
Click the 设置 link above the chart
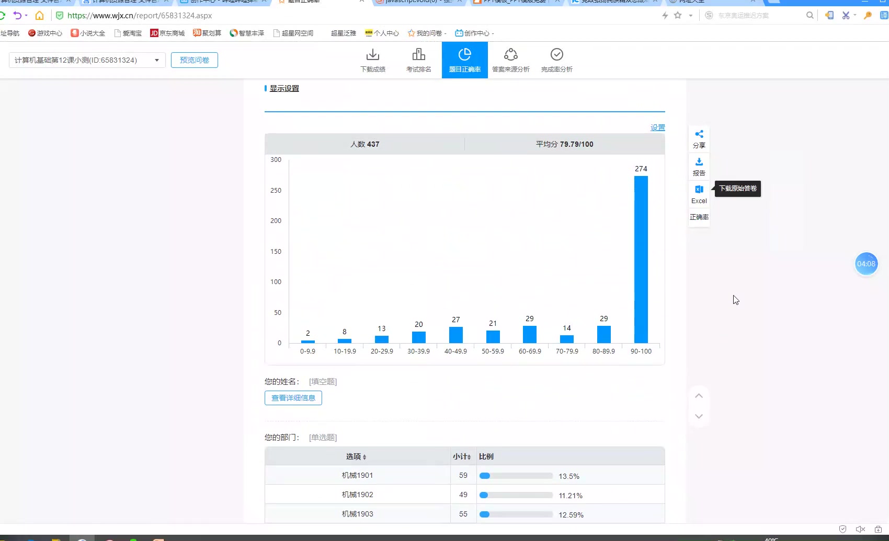click(x=658, y=127)
